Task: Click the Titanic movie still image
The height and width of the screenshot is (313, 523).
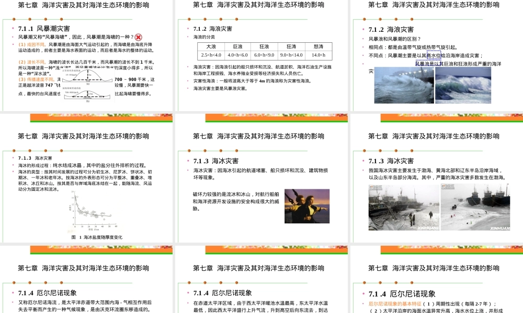Action: [307, 206]
